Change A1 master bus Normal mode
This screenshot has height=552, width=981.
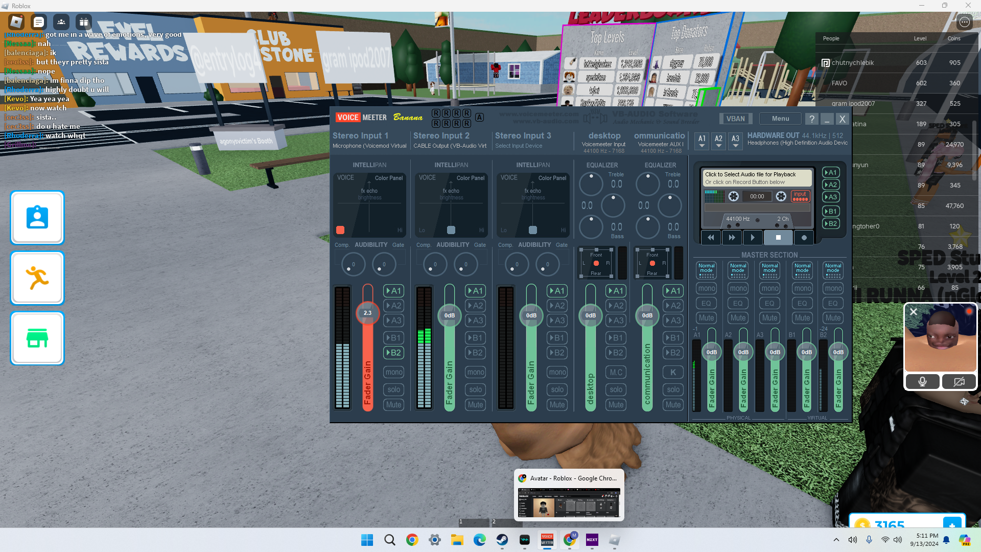tap(706, 270)
